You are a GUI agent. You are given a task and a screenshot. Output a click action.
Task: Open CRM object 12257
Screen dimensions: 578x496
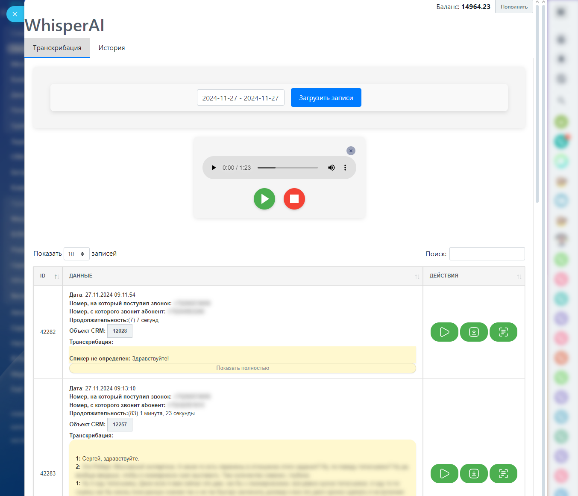(x=120, y=425)
